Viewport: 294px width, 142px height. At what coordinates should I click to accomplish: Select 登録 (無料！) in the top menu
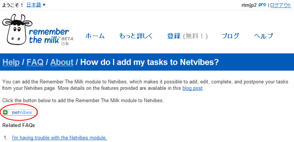(187, 36)
